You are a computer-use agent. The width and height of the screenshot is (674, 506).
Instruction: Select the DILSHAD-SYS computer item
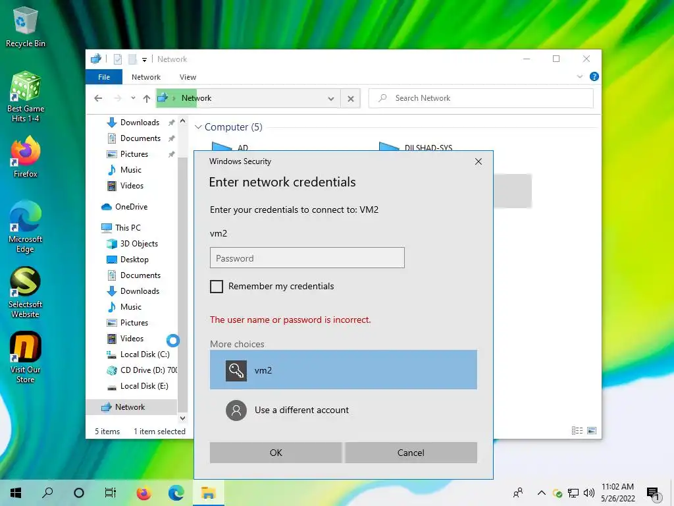[416, 146]
